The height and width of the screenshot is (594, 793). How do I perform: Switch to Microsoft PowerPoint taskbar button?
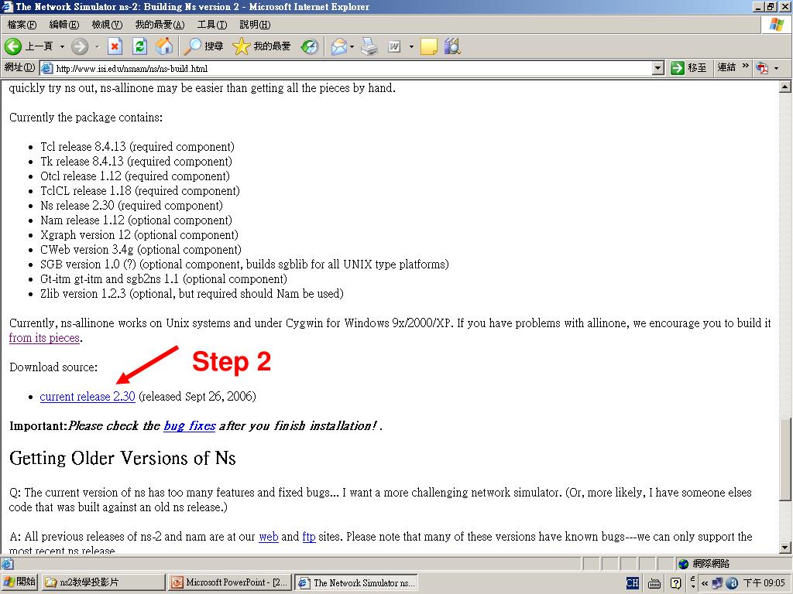tap(229, 582)
